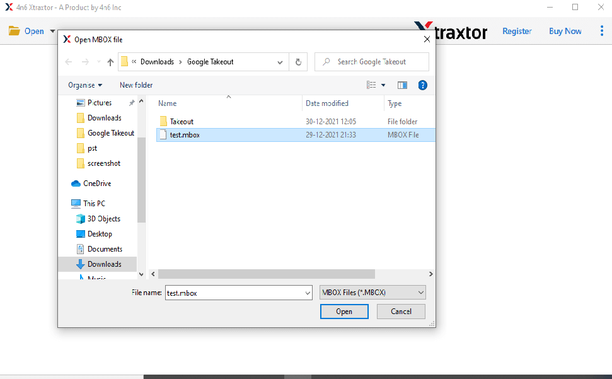The height and width of the screenshot is (379, 612).
Task: Click the dialog's Xtraxtor X logo icon
Action: coord(67,40)
